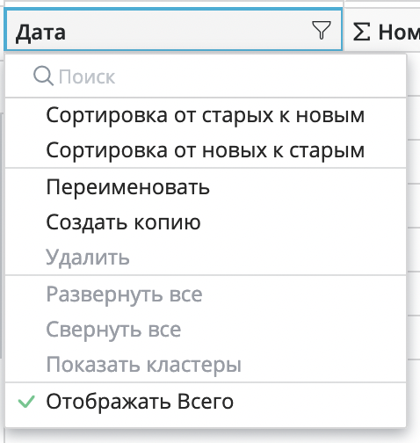
Task: Focus the Поиск search field
Action: pyautogui.click(x=206, y=76)
